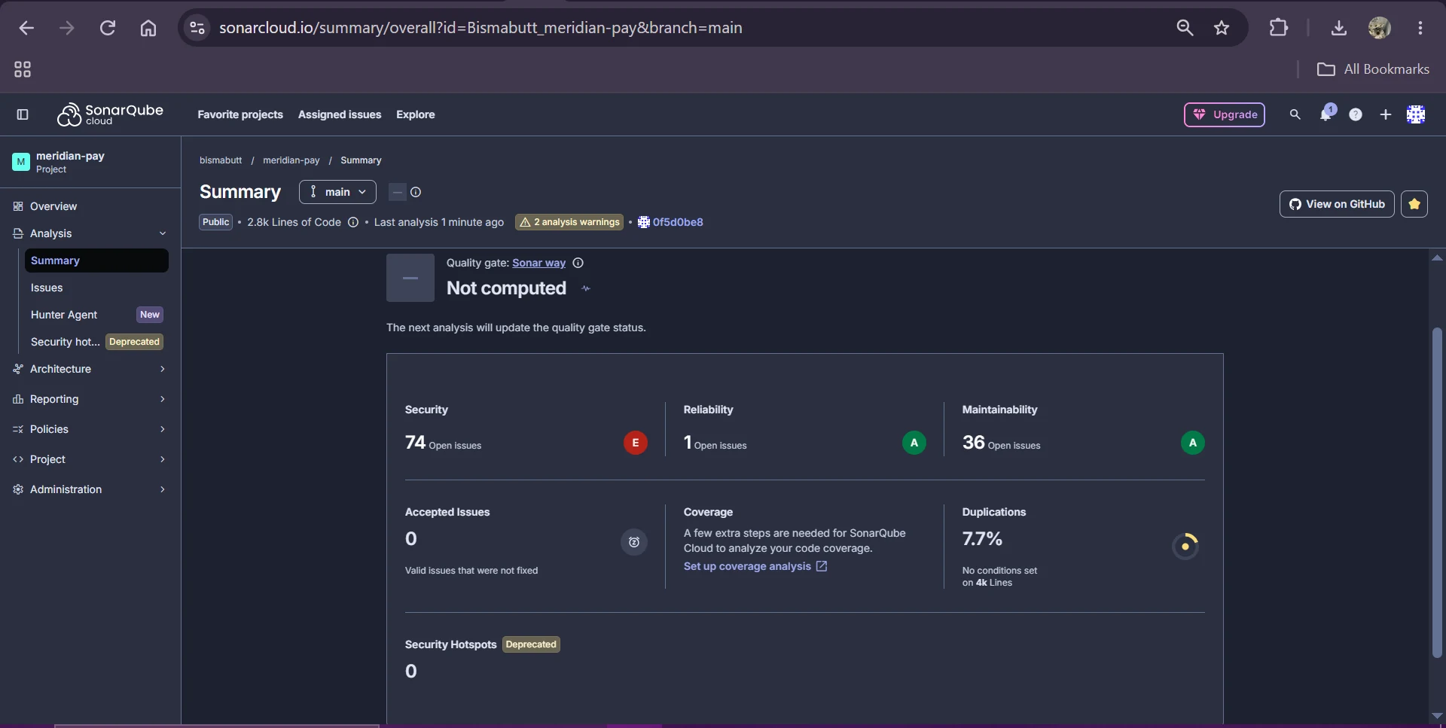Click View on GitHub

click(1337, 204)
